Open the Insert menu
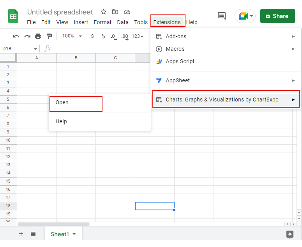This screenshot has height=247, width=302. 81,22
